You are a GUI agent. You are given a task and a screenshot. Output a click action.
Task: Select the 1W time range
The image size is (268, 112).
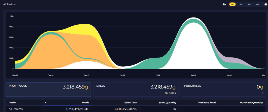(x=232, y=4)
